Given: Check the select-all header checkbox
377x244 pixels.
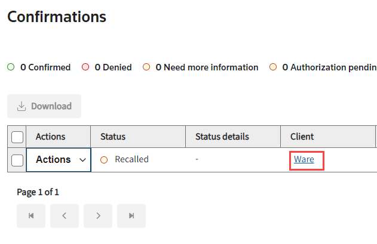Looking at the screenshot, I should [x=17, y=137].
